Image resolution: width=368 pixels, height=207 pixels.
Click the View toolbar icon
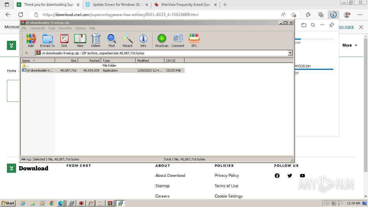pyautogui.click(x=80, y=40)
